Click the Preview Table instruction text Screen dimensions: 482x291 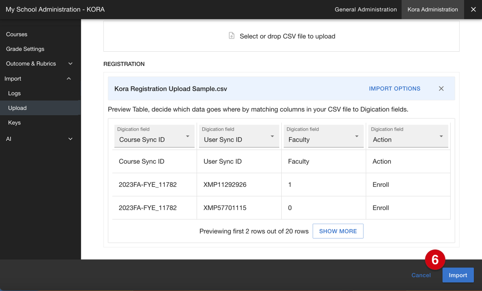[258, 109]
